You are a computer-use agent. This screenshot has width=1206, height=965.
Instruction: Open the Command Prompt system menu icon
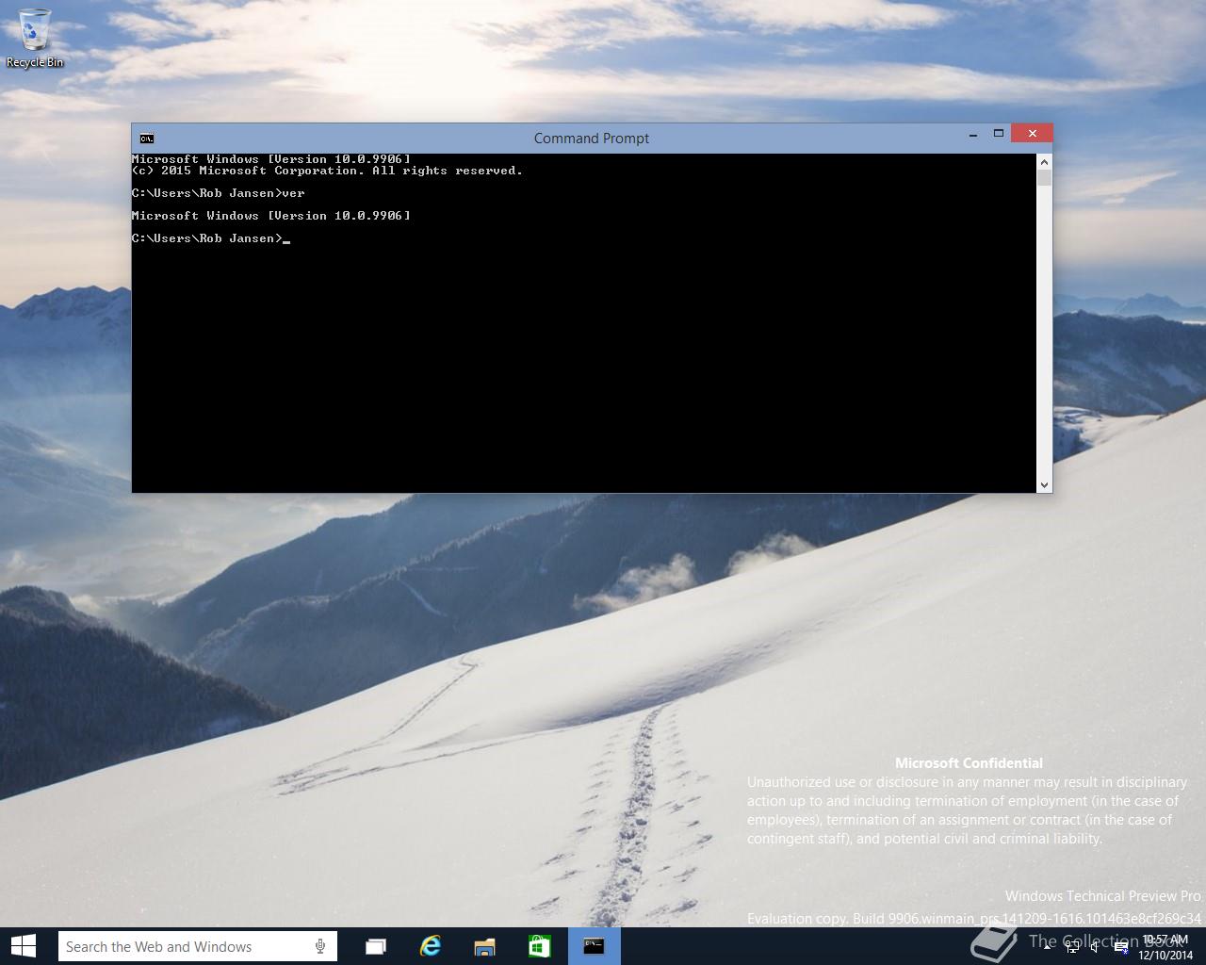146,139
